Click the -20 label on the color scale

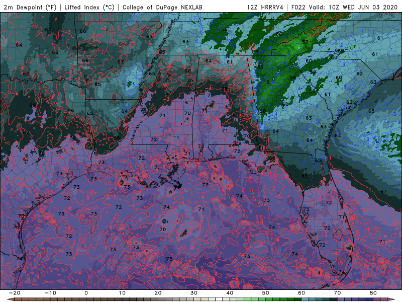tap(15, 293)
